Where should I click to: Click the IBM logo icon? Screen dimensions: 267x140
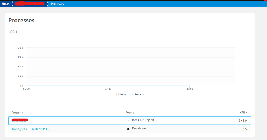(x=128, y=120)
